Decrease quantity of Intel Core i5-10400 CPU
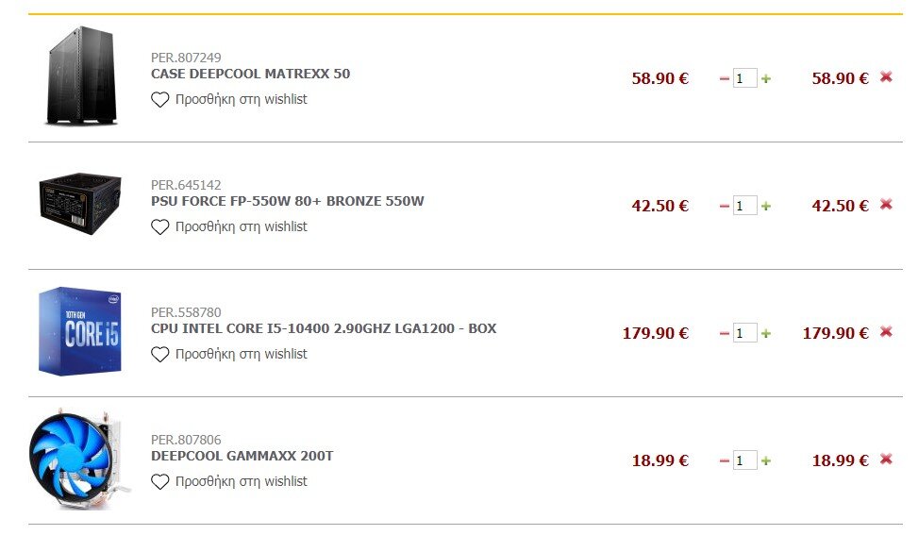 pyautogui.click(x=725, y=333)
